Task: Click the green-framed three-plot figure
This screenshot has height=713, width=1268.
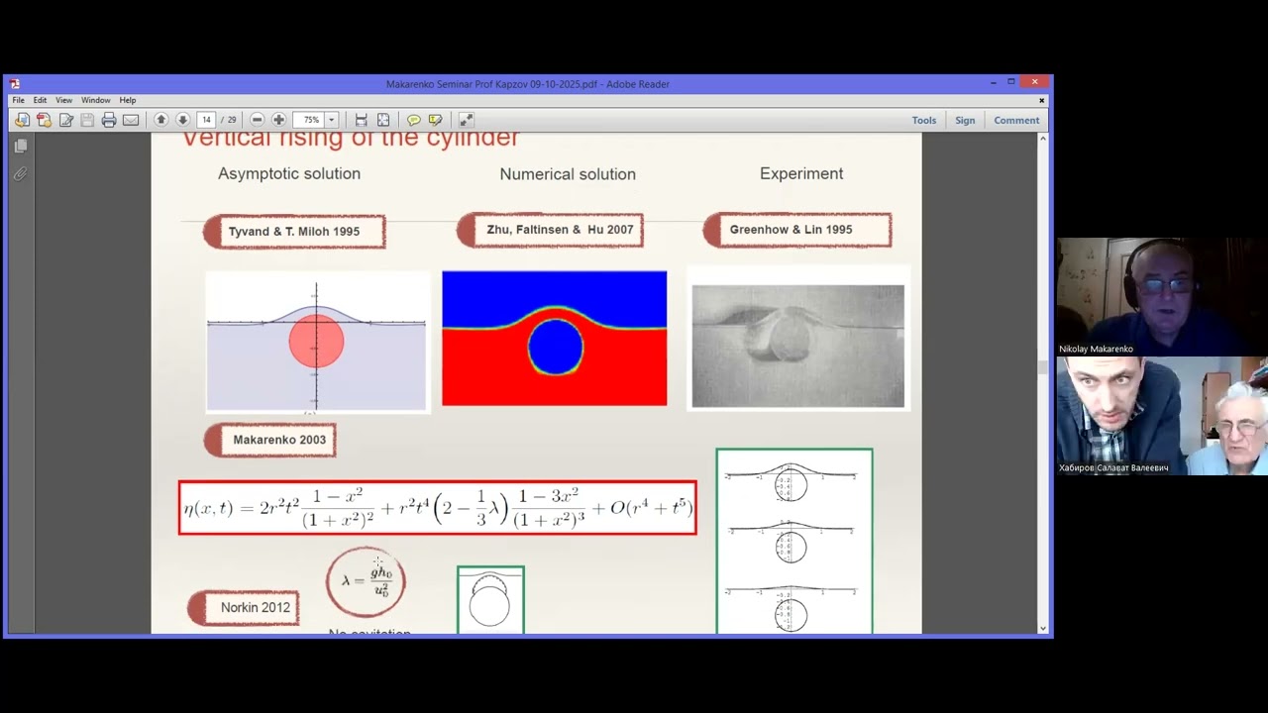Action: 794,541
